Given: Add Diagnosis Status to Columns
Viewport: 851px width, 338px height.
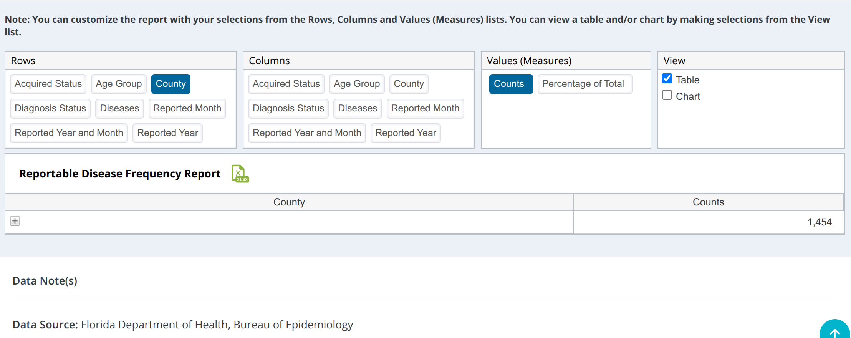Looking at the screenshot, I should [x=288, y=108].
